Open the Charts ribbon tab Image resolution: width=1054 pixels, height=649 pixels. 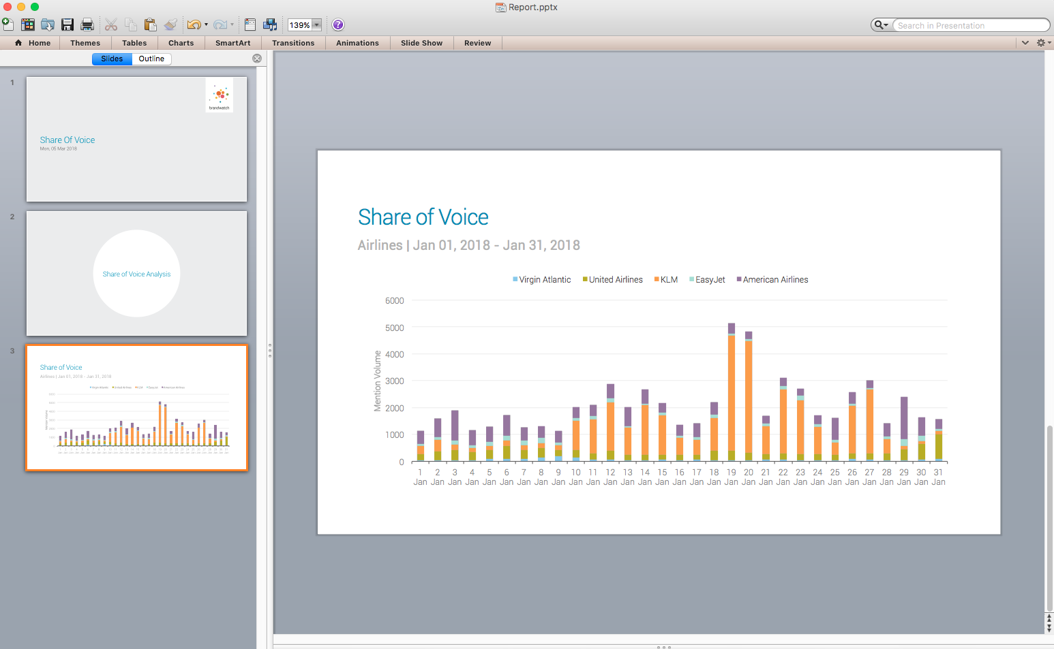(x=181, y=43)
